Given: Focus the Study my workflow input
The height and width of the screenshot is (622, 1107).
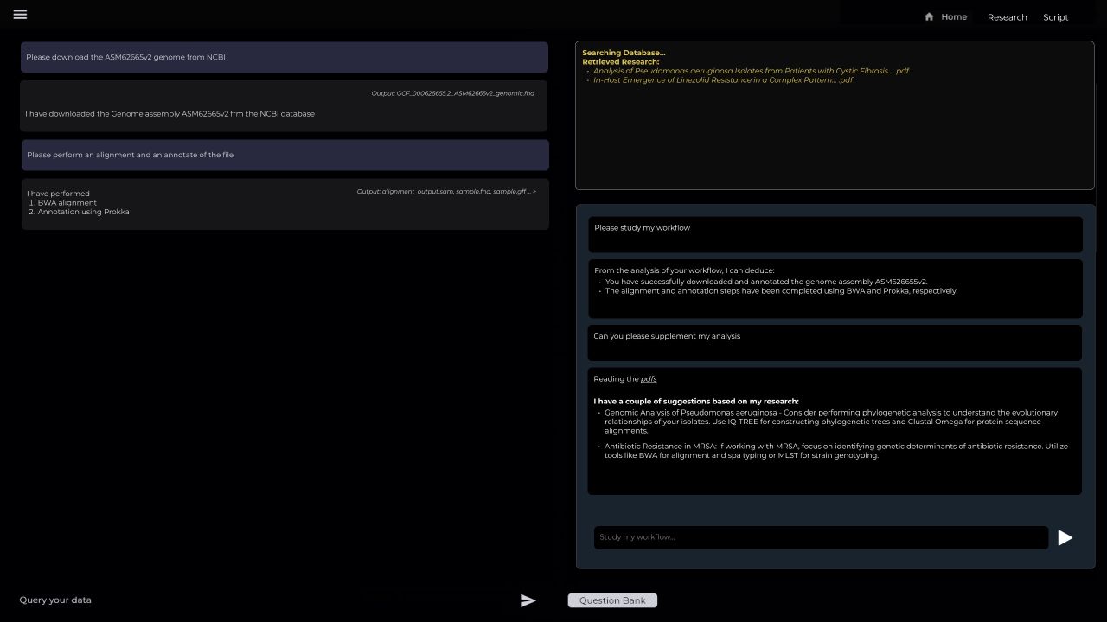Looking at the screenshot, I should [820, 537].
